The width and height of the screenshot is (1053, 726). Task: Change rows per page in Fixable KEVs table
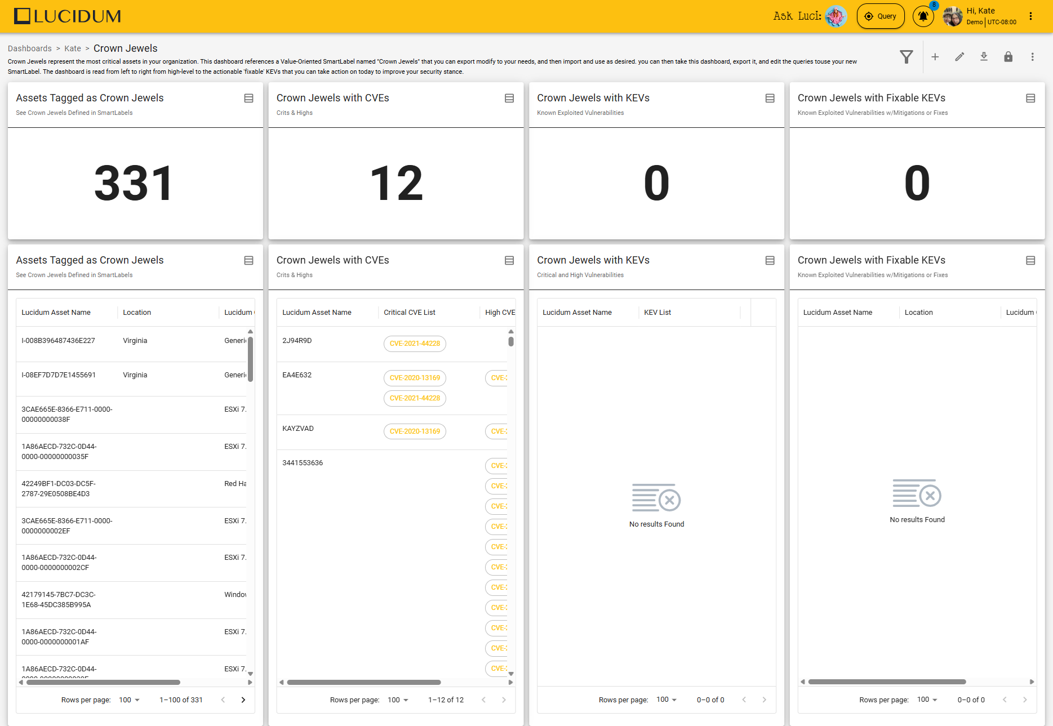coord(927,700)
